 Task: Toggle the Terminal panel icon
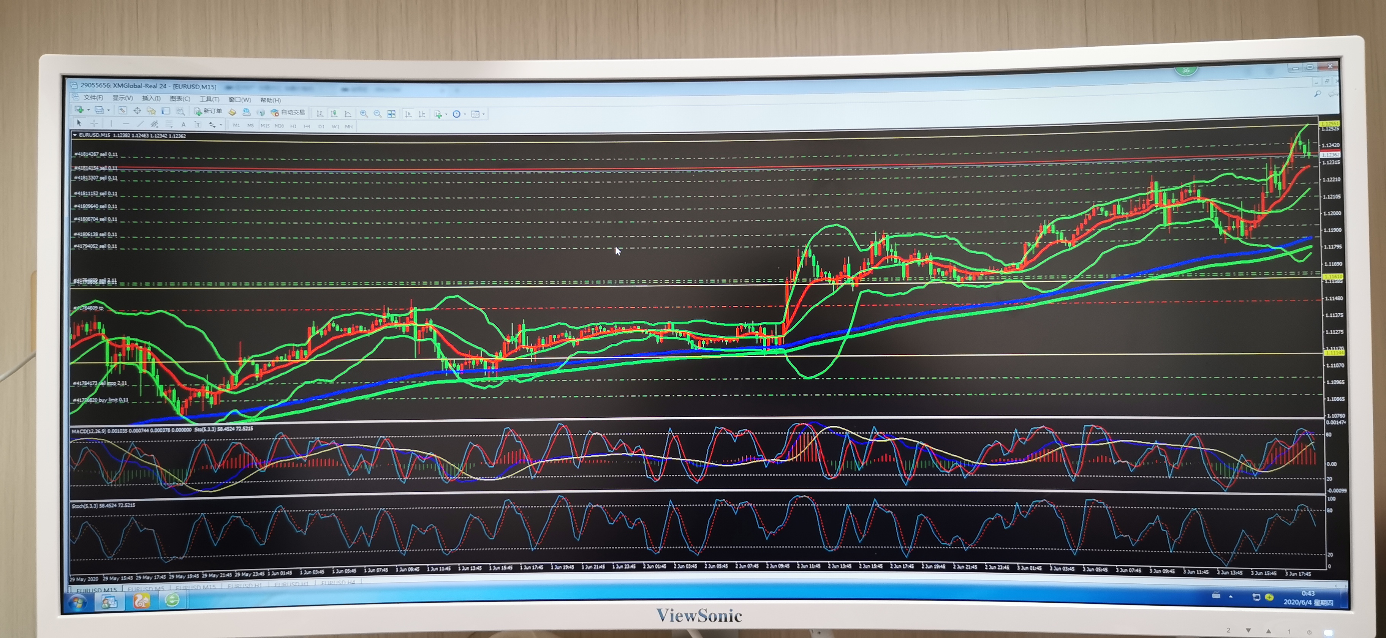(166, 111)
